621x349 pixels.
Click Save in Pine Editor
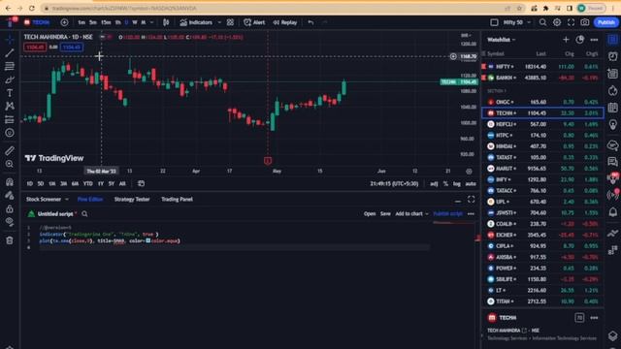tap(385, 214)
